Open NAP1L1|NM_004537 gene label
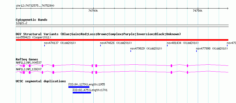 coord(29,63)
